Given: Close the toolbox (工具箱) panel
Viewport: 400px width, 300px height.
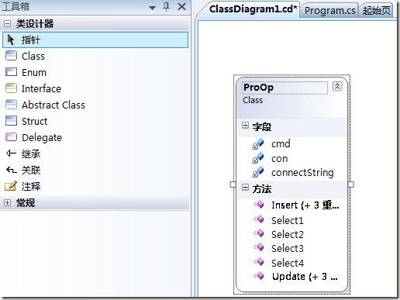Looking at the screenshot, I should [182, 7].
